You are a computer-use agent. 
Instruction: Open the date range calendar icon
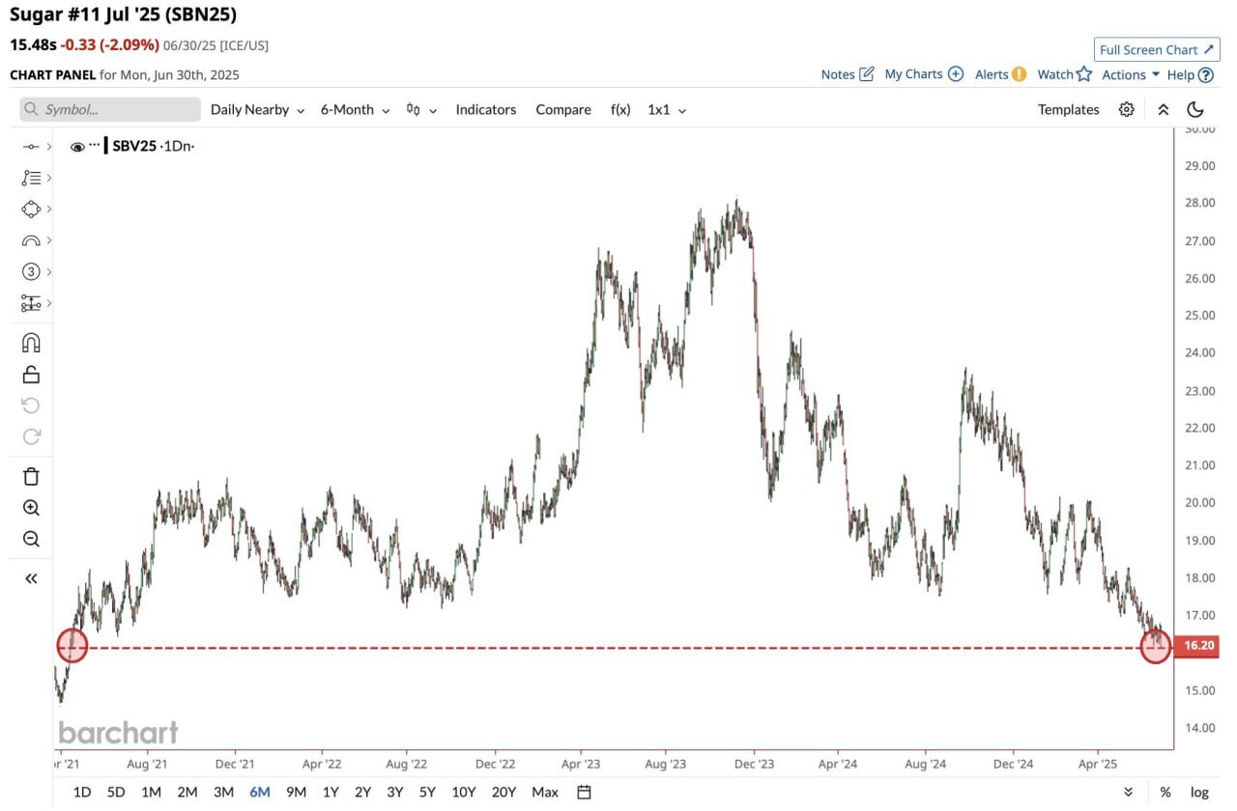[584, 792]
